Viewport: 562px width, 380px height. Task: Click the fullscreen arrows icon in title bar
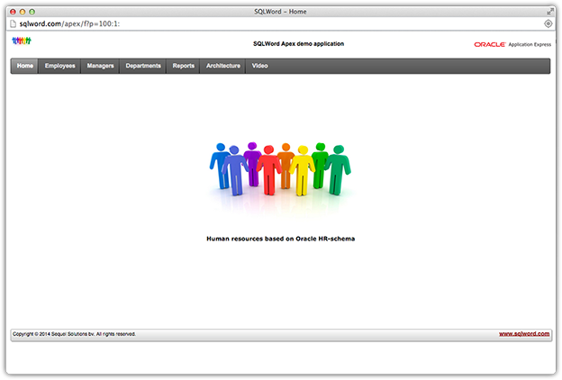pos(549,12)
